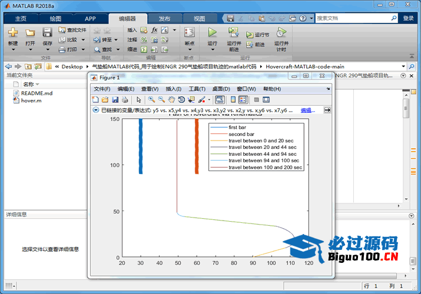
Task: Click the 运行节 run section button
Action: pyautogui.click(x=257, y=35)
